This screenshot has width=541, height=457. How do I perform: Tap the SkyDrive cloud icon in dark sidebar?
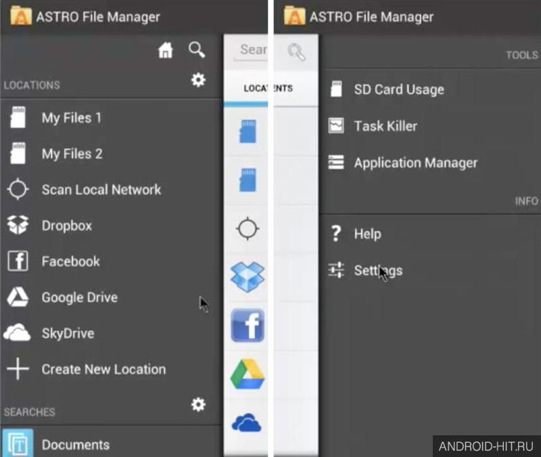(x=17, y=332)
